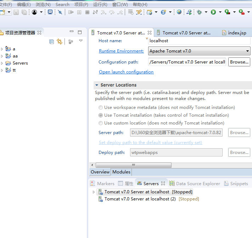Click the Step Over icon
The width and height of the screenshot is (252, 238).
point(112,12)
